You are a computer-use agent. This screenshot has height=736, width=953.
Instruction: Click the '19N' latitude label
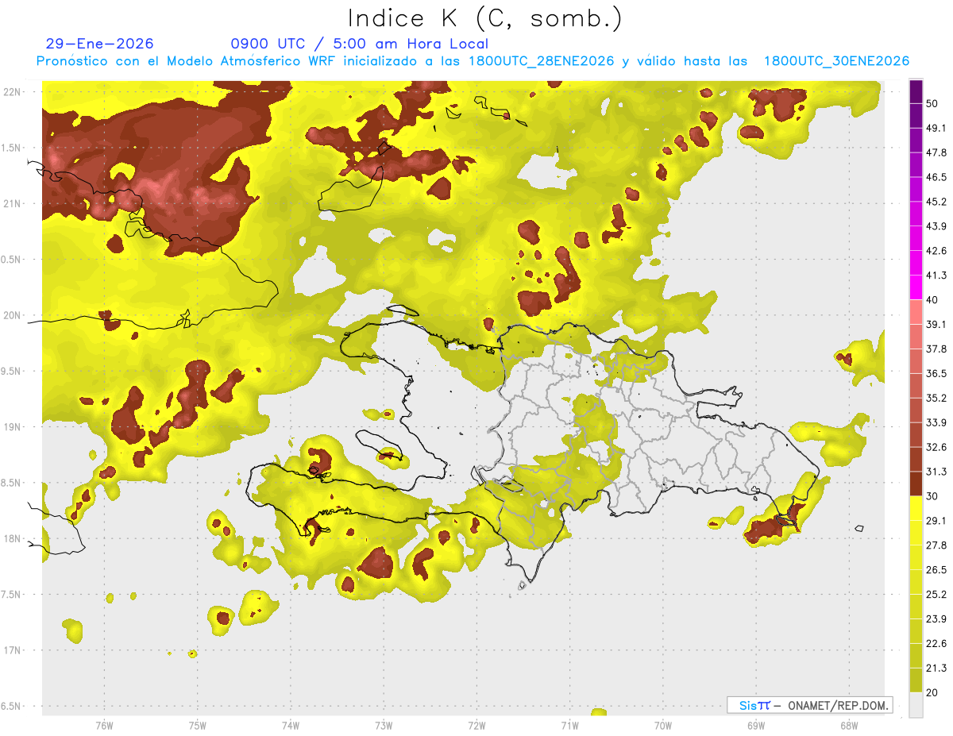[x=12, y=427]
